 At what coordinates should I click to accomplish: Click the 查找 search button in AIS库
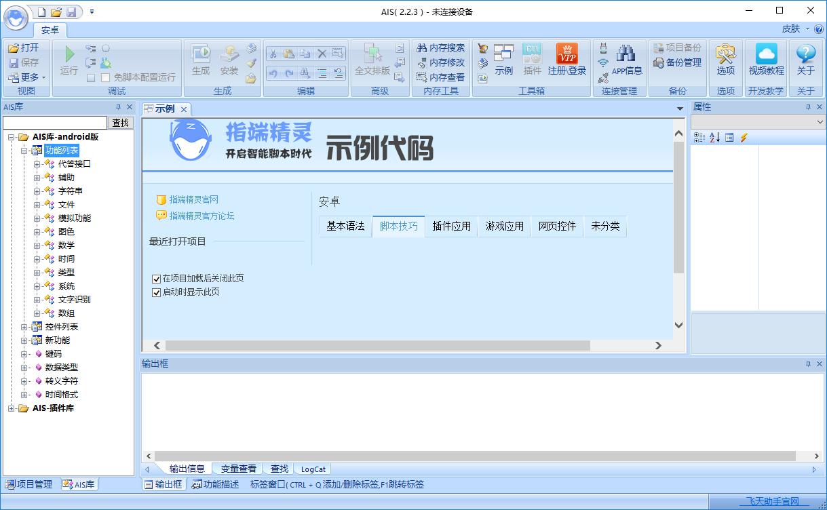pos(121,123)
